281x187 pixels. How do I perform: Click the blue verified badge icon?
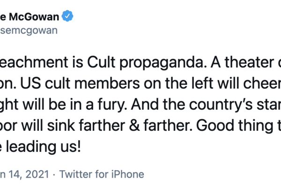point(68,17)
